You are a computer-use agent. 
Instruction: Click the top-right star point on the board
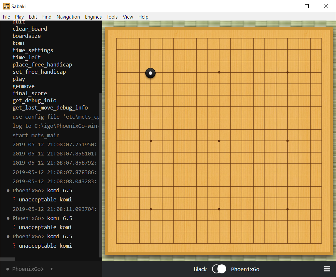click(287, 72)
